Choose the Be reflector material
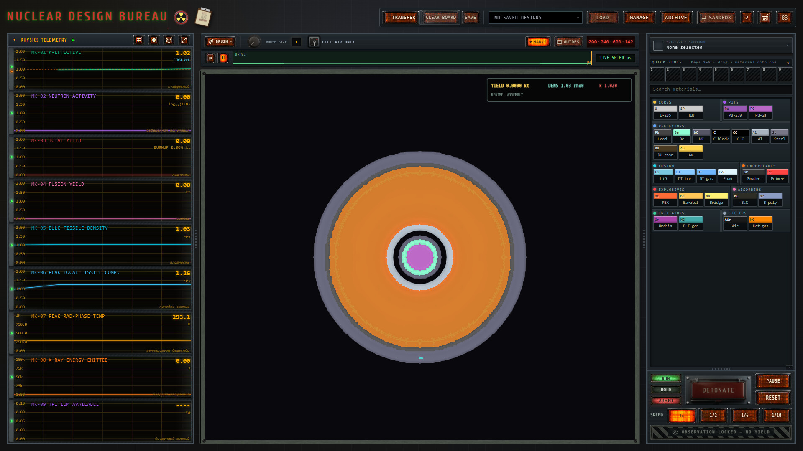The width and height of the screenshot is (803, 451). (x=682, y=136)
